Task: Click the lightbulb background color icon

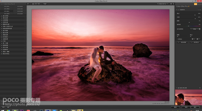Action: click(x=171, y=4)
